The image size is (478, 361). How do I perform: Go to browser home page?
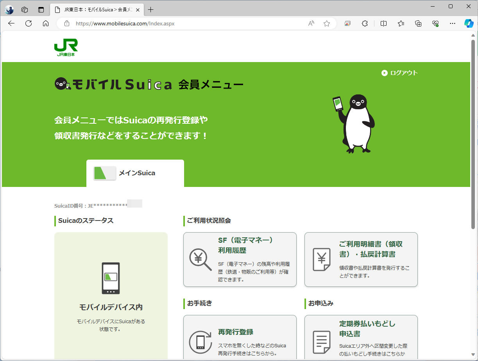(46, 23)
